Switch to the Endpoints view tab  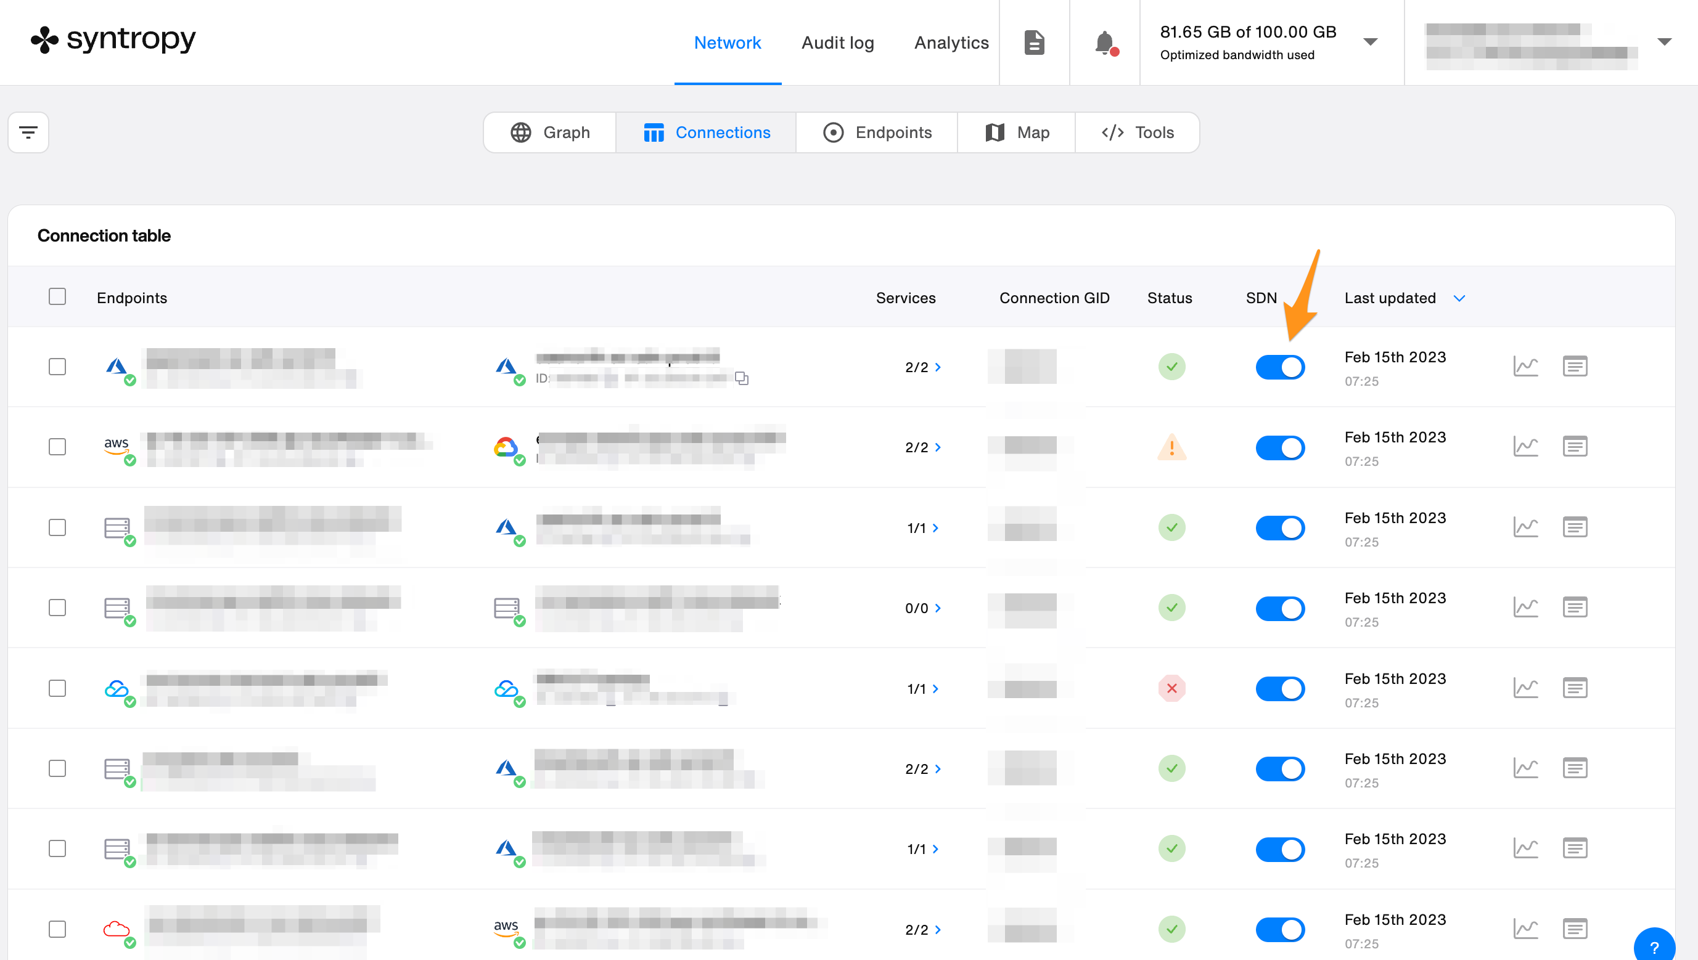(877, 132)
